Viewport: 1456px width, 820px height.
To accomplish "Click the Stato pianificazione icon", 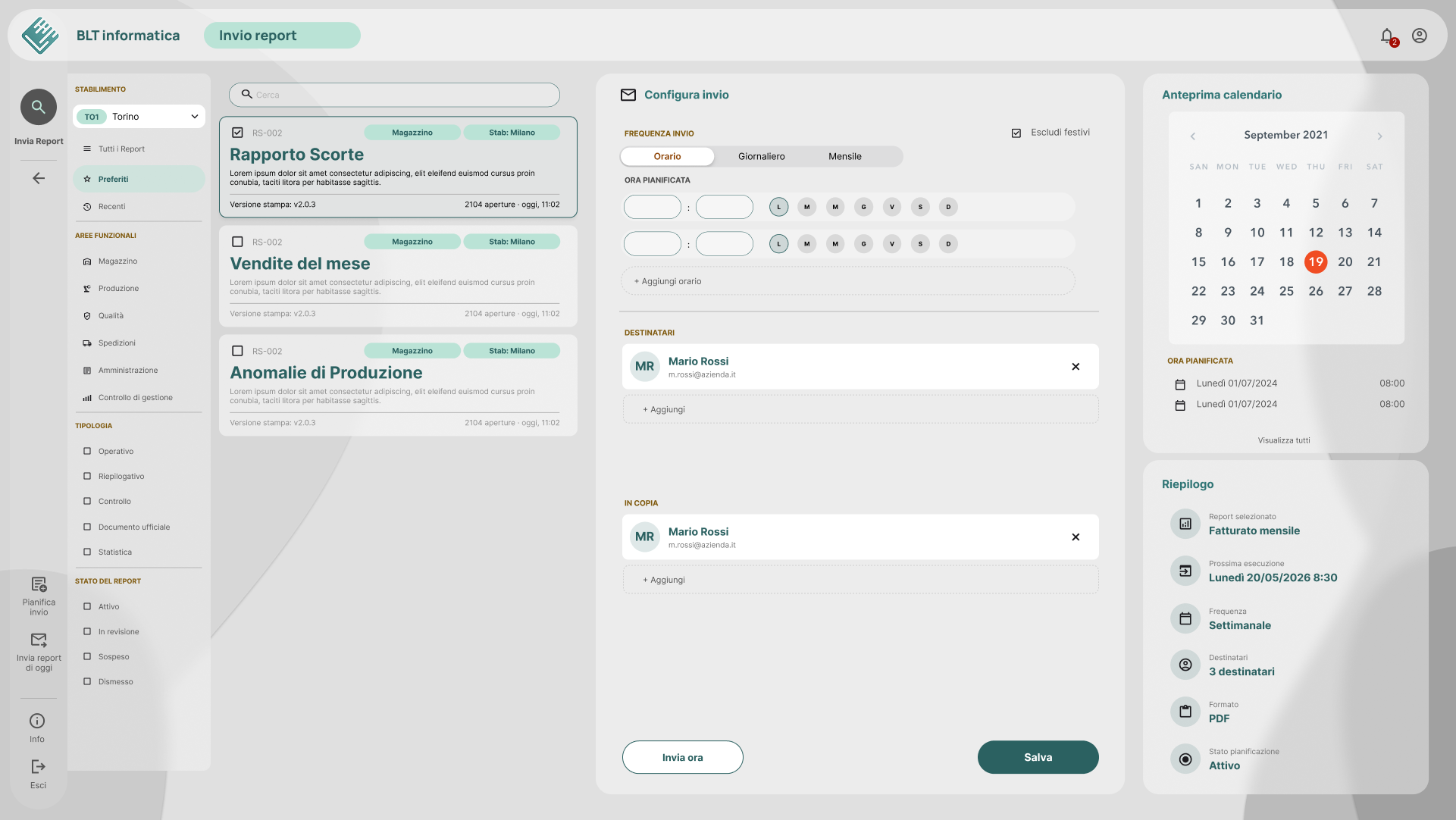I will [1185, 759].
